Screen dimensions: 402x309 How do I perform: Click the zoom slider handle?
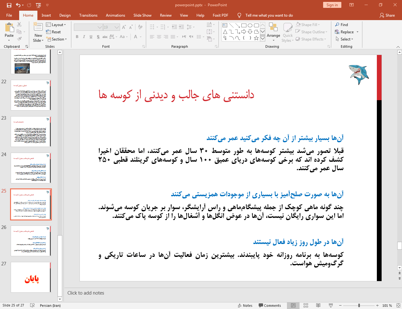[359, 306]
